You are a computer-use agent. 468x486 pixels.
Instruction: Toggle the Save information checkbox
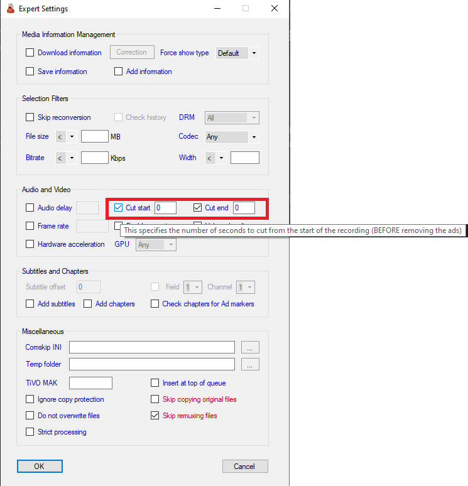(x=30, y=72)
